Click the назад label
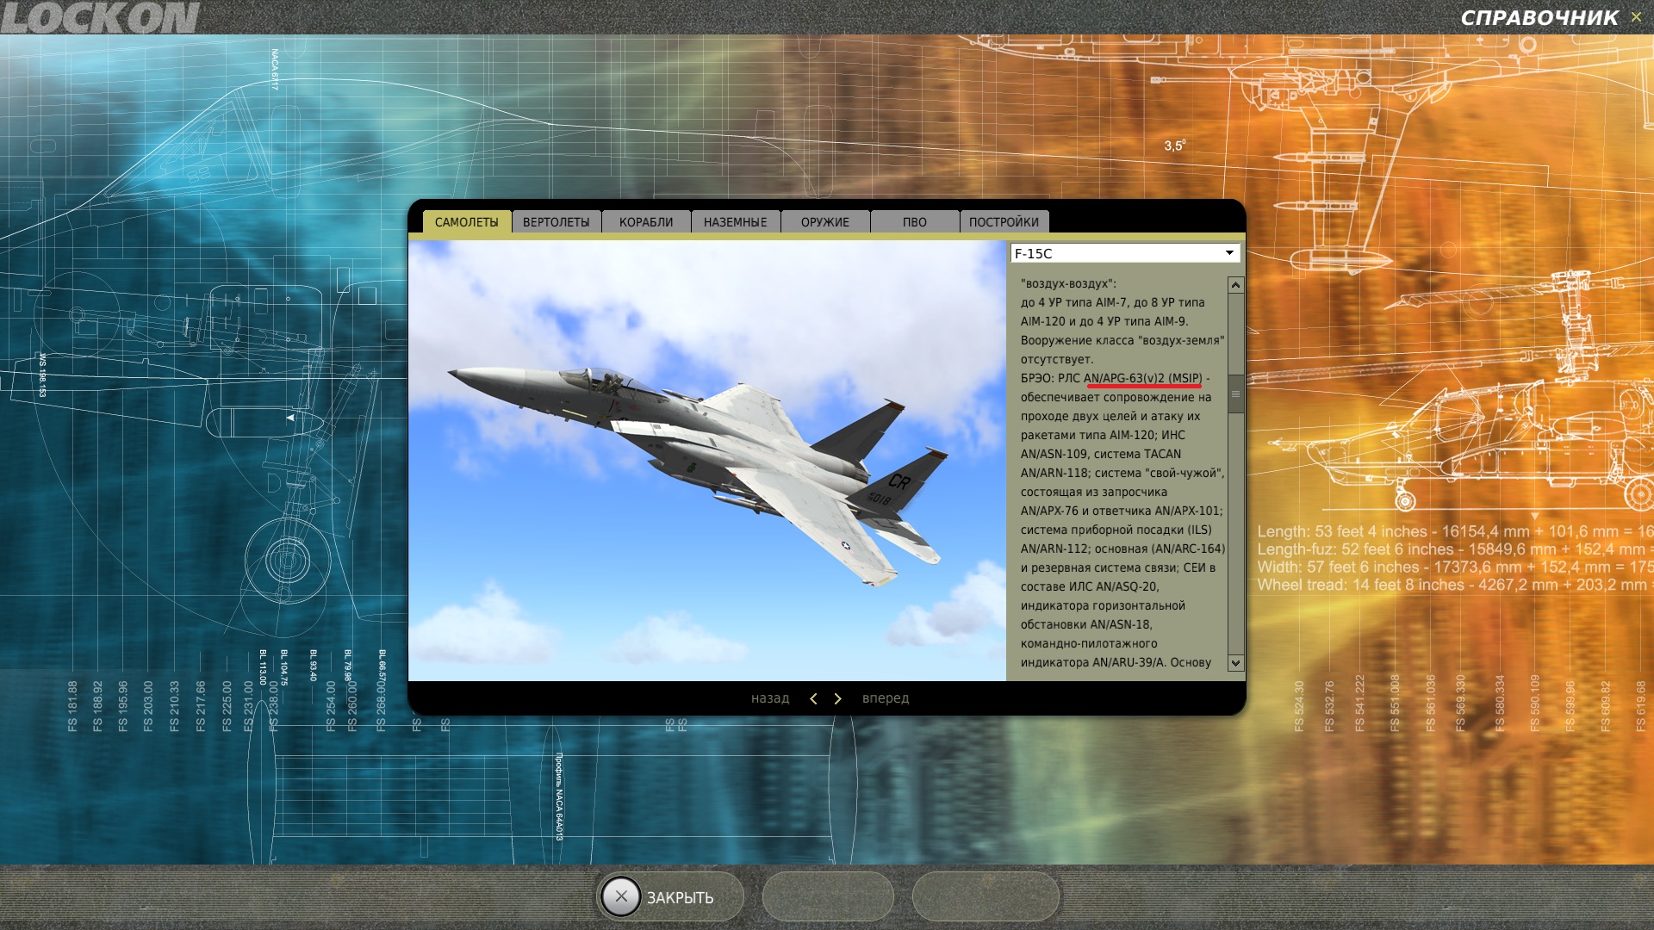1654x930 pixels. [x=770, y=698]
